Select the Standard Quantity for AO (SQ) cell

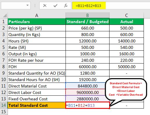coord(37,73)
